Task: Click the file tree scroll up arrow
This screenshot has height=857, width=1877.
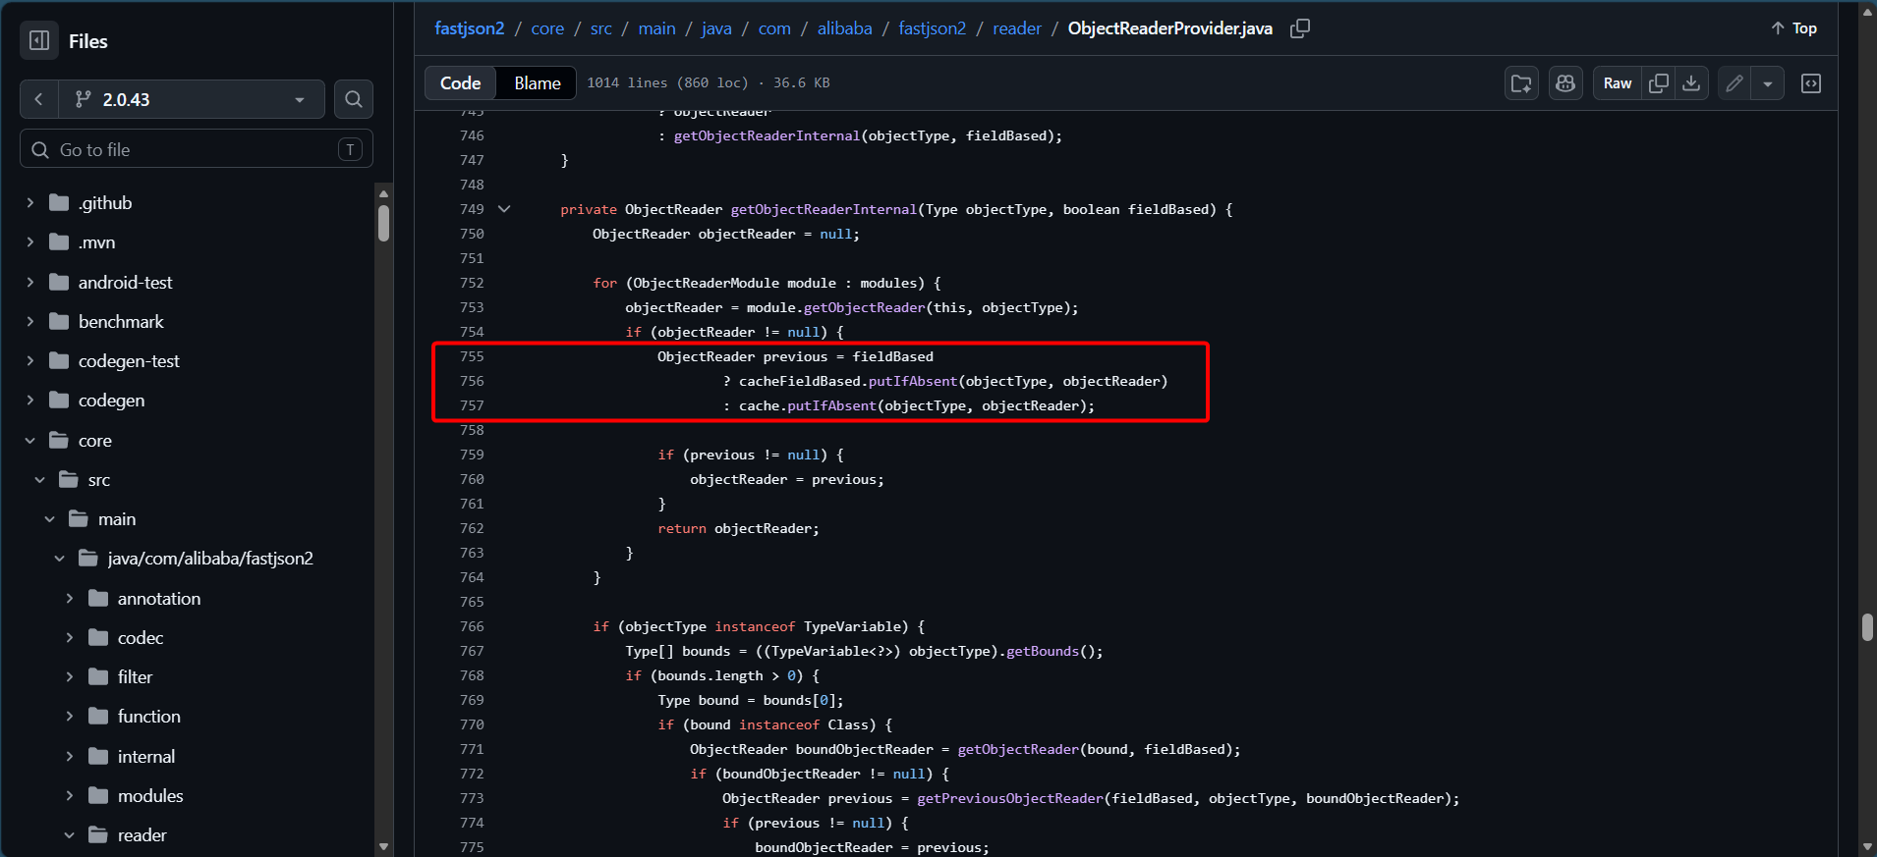Action: point(383,192)
